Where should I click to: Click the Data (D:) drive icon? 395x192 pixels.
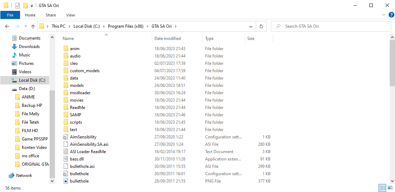point(14,89)
